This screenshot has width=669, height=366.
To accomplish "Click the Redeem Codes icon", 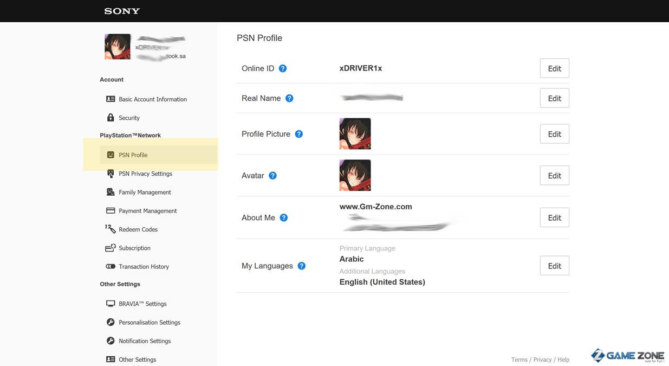I will (x=111, y=229).
